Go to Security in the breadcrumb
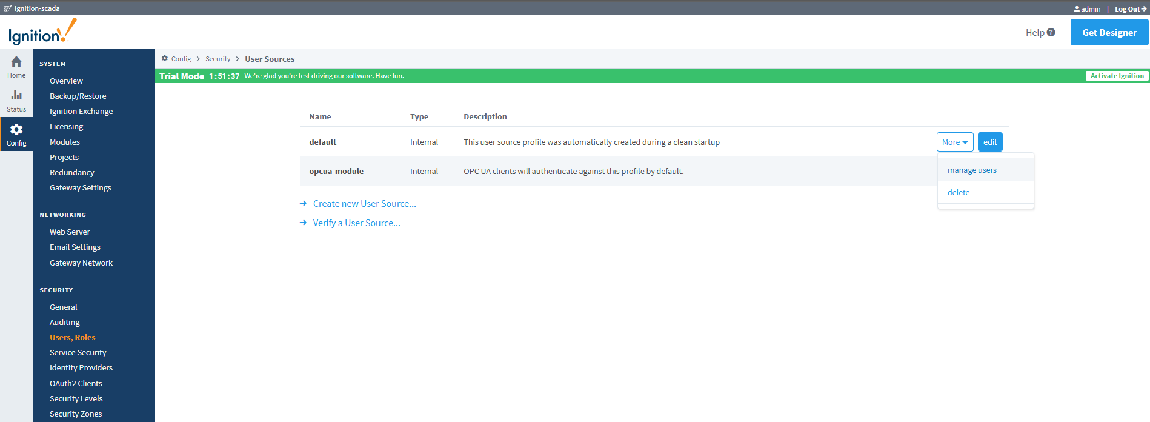 pyautogui.click(x=218, y=59)
